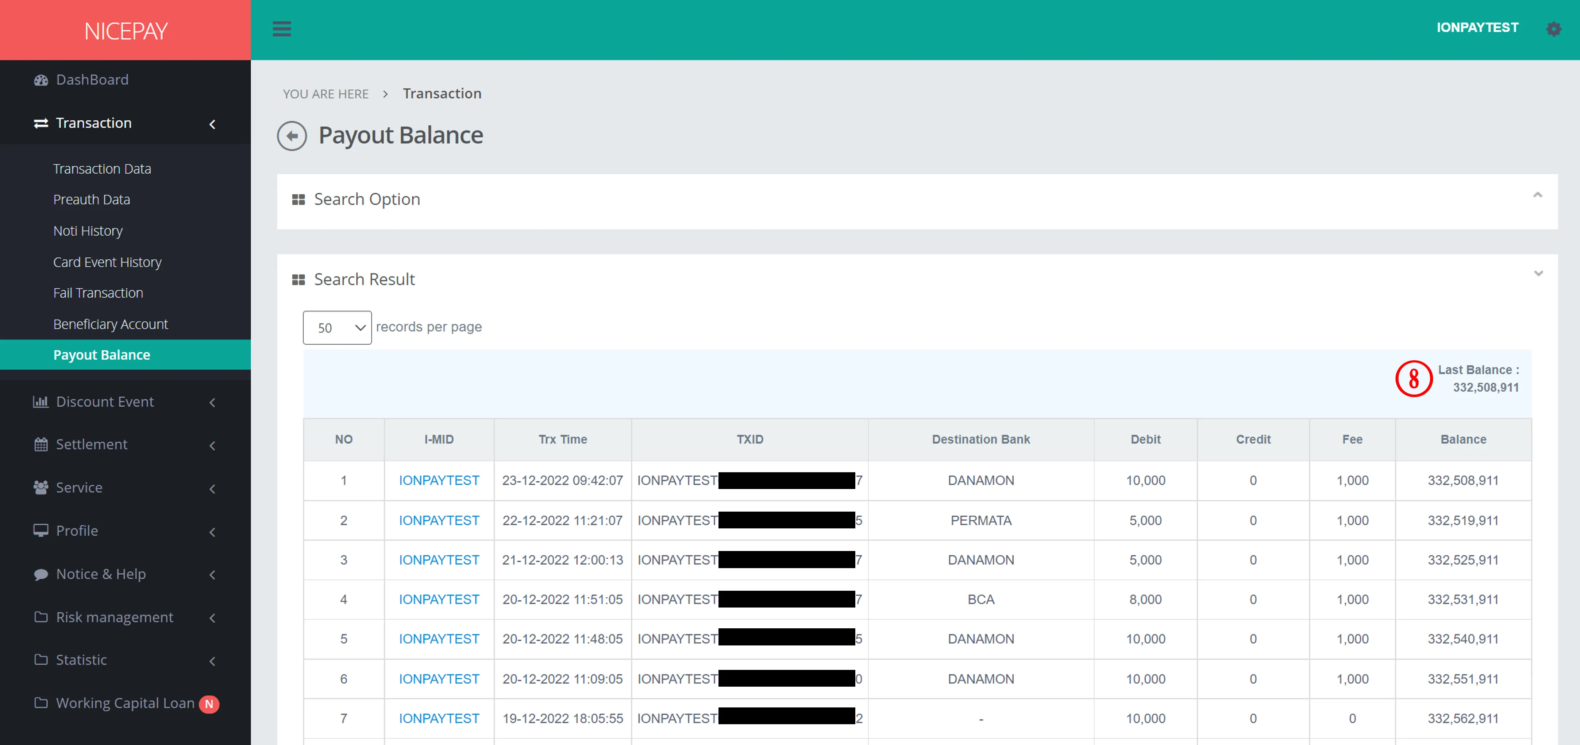The height and width of the screenshot is (745, 1580).
Task: Open IONPAYTEST link in row 7
Action: tap(439, 719)
